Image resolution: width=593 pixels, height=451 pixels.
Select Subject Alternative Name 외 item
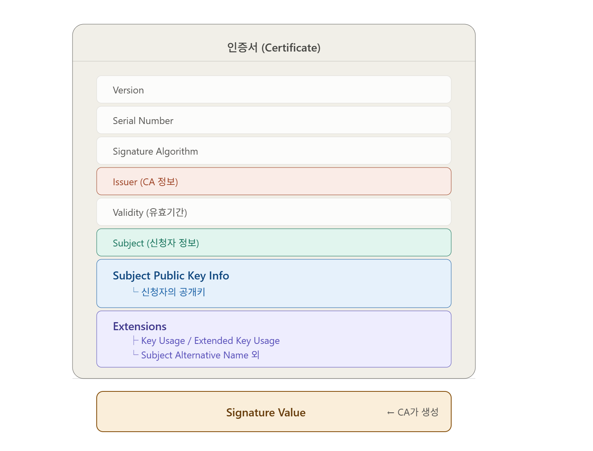pyautogui.click(x=200, y=355)
